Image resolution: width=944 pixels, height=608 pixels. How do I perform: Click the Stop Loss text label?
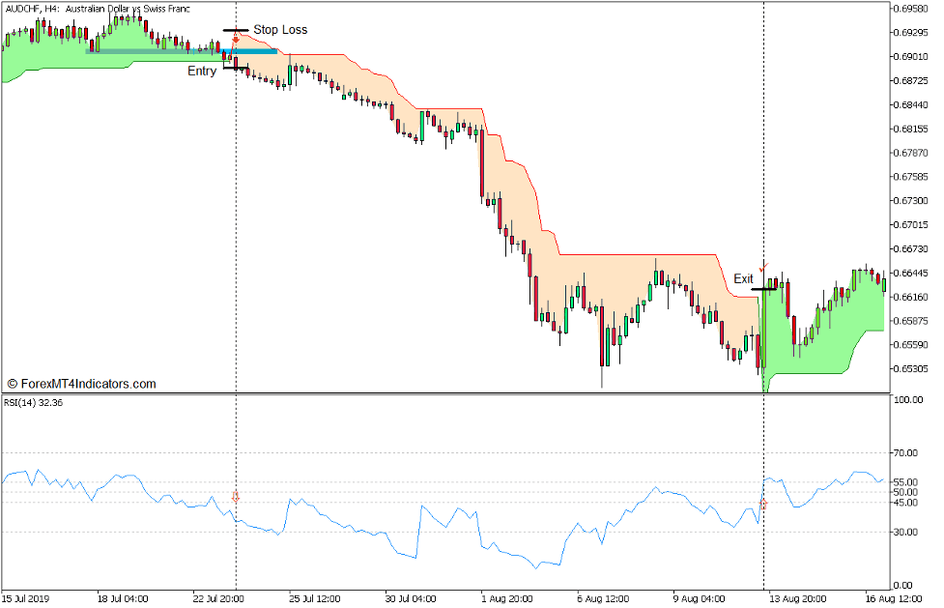pos(279,30)
